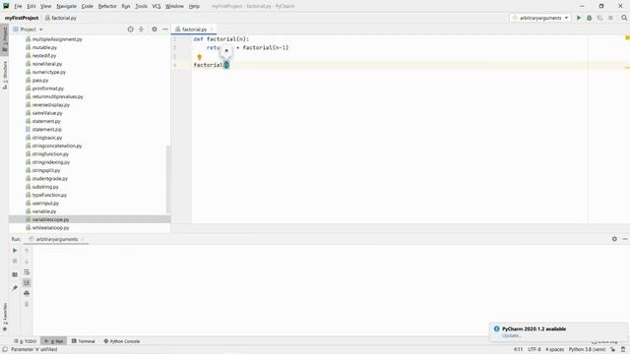Open the Terminal tool window
The height and width of the screenshot is (354, 630).
83,341
